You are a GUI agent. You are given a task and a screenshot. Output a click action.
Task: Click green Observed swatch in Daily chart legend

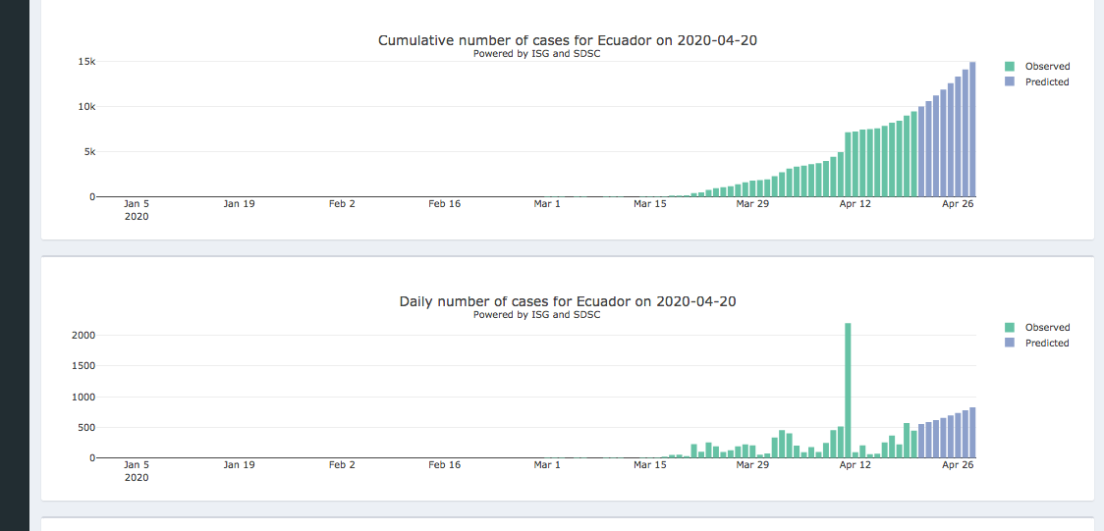click(x=1010, y=328)
